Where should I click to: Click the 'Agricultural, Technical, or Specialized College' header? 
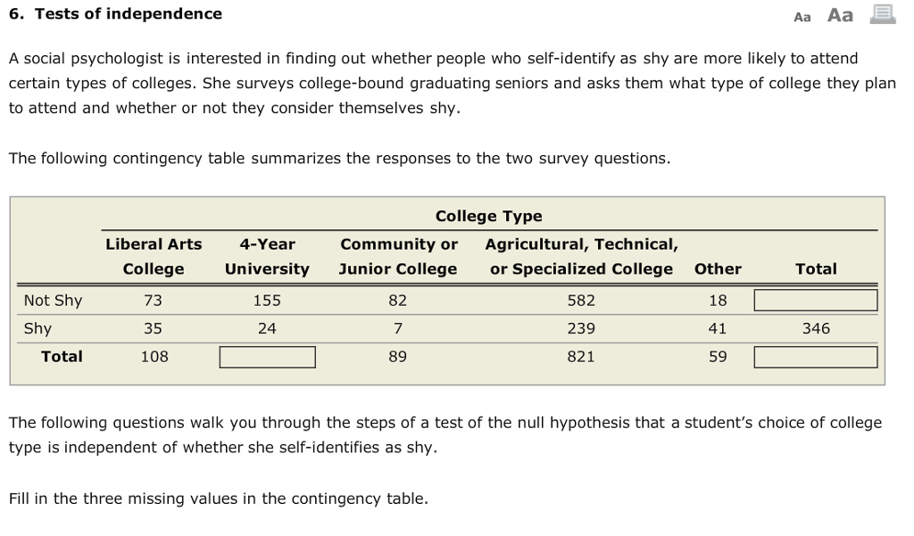click(581, 257)
